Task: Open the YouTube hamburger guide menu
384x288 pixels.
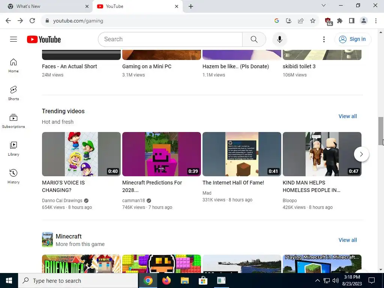Action: (13, 39)
